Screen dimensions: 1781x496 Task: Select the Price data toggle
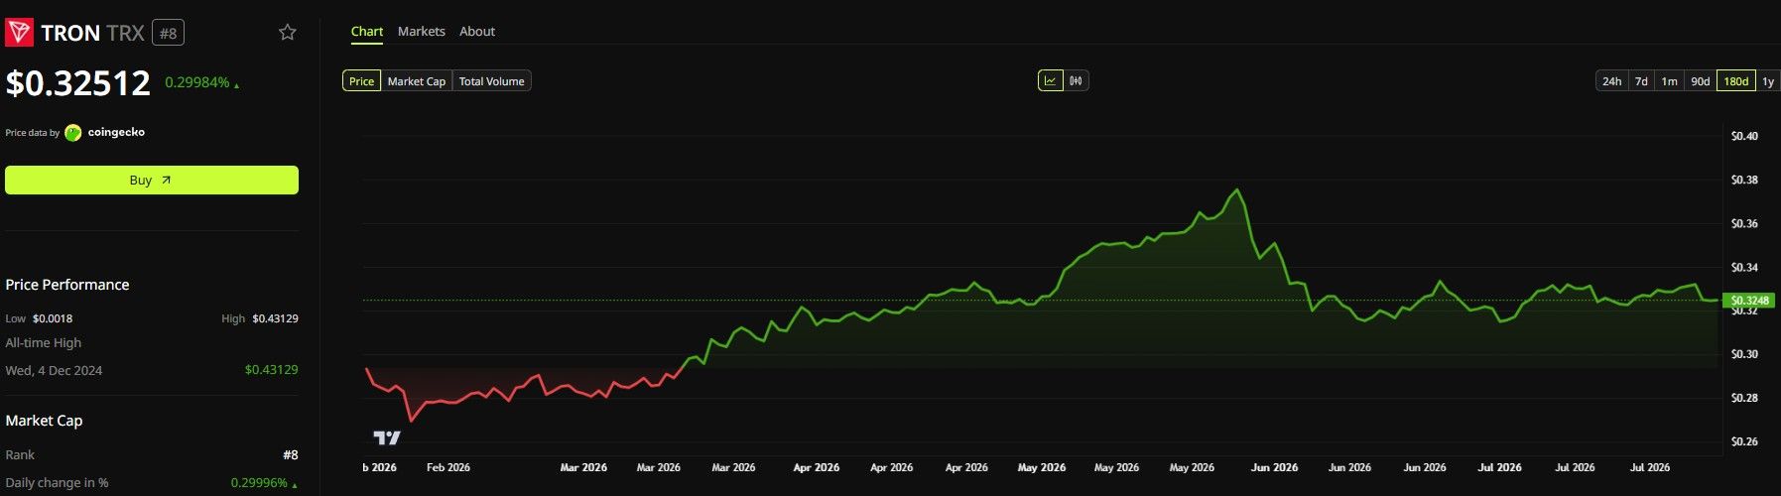[361, 81]
